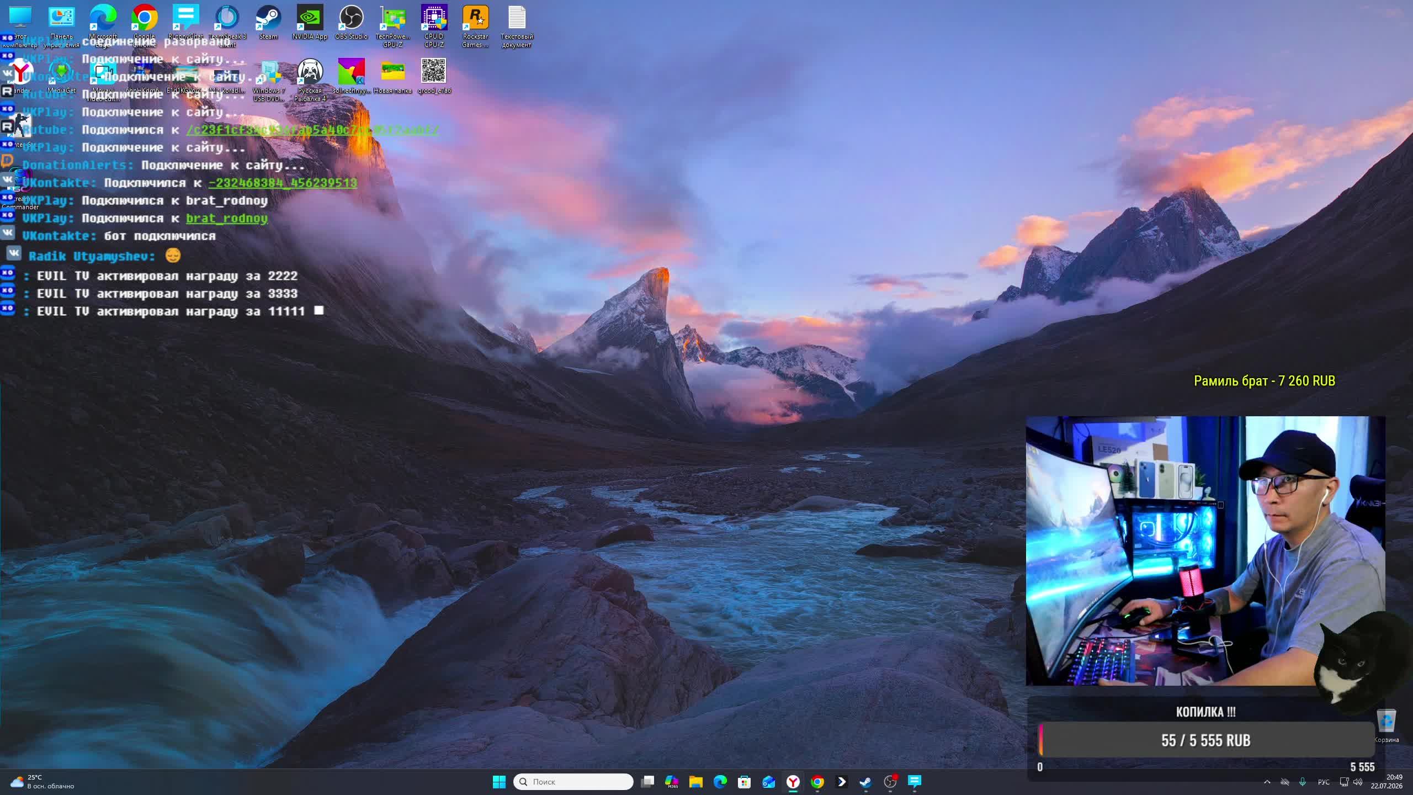Open the RutonyChat desktop shortcut

pyautogui.click(x=185, y=22)
